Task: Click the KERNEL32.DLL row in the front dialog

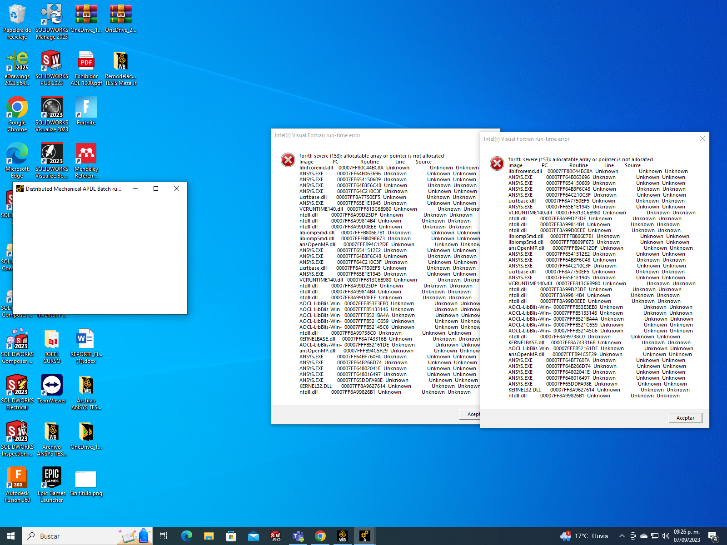Action: 599,390
